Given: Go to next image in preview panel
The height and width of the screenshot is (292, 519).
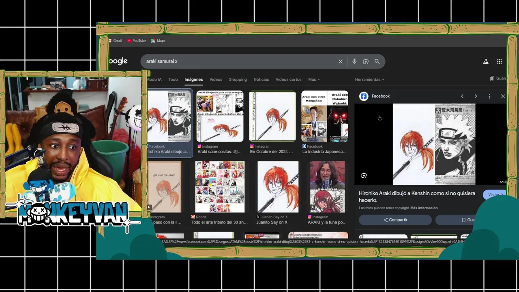Looking at the screenshot, I should click(x=476, y=96).
